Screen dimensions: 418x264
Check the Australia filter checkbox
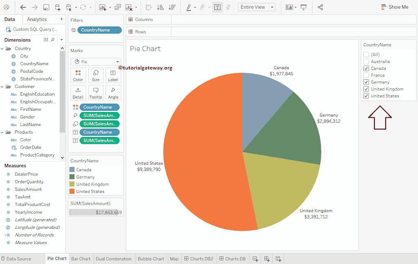point(366,61)
